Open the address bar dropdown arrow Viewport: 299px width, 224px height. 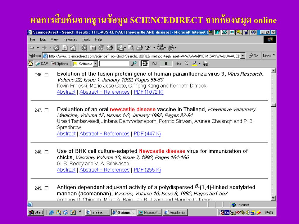[243, 56]
